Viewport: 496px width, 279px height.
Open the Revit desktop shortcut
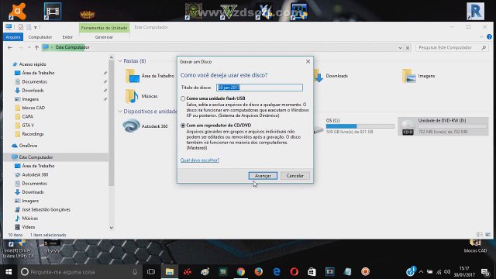pos(475,11)
